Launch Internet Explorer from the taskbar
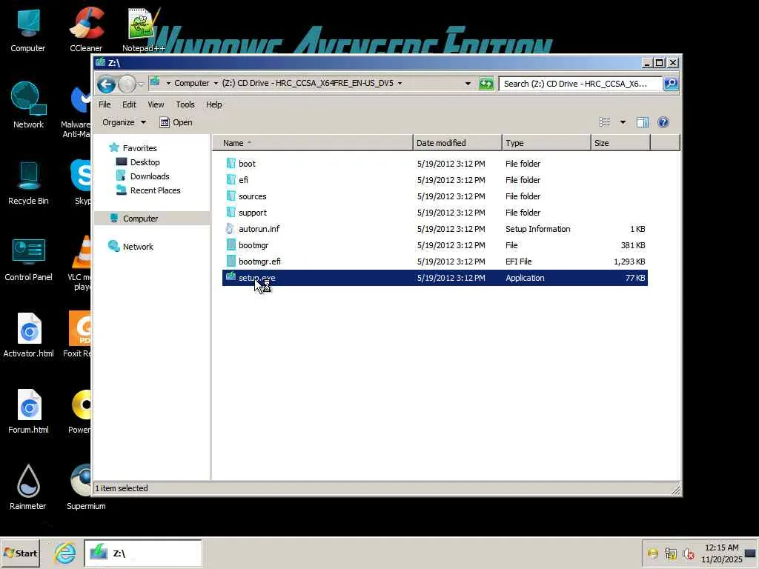The width and height of the screenshot is (759, 569). 65,553
